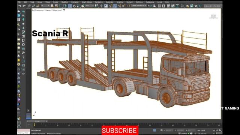Screen dimensions: 240x135
Task: Activate the Select Object tool
Action: (52, 6)
